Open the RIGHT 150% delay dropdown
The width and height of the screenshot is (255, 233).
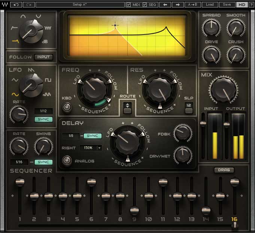(90, 148)
